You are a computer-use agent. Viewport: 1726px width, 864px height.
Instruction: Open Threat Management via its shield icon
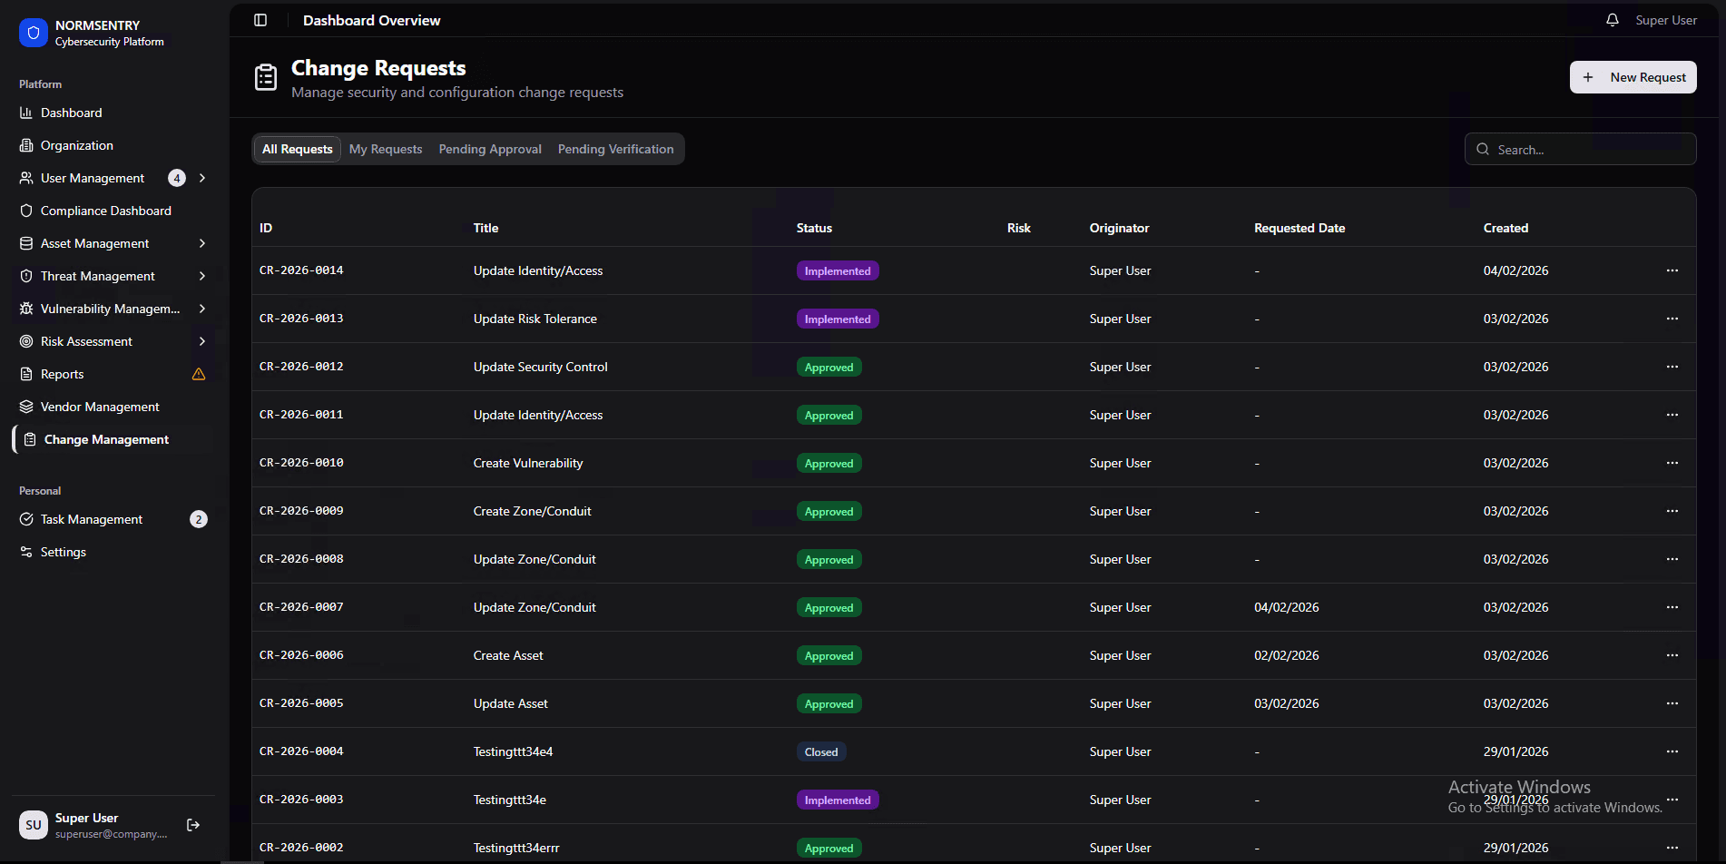point(26,275)
